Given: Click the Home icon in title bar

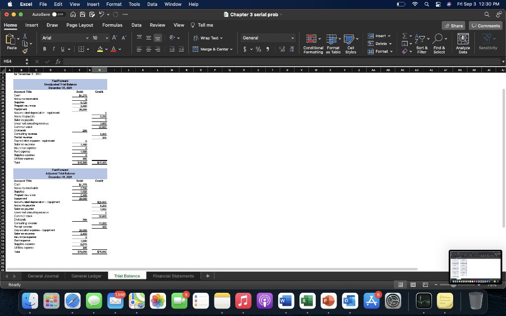Looking at the screenshot, I should tap(73, 14).
